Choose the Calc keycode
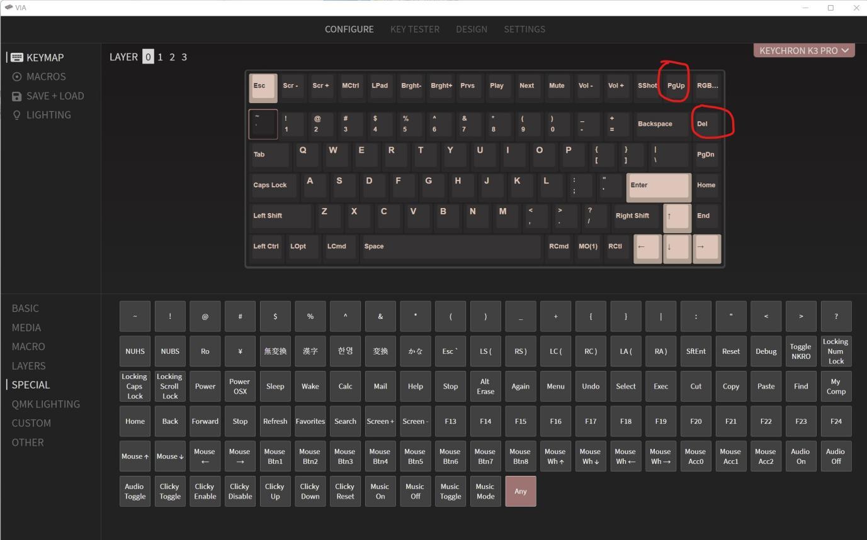 345,387
